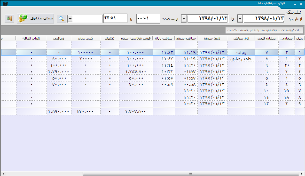Image resolution: width=305 pixels, height=176 pixels.
Task: Select the ۲۰۰۰۰ deduction cell in row 2
Action: pos(86,59)
